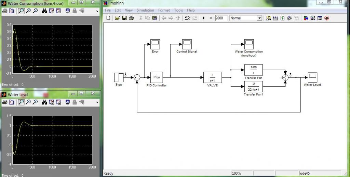Toggle floating scope in Water Consumption window

point(68,11)
